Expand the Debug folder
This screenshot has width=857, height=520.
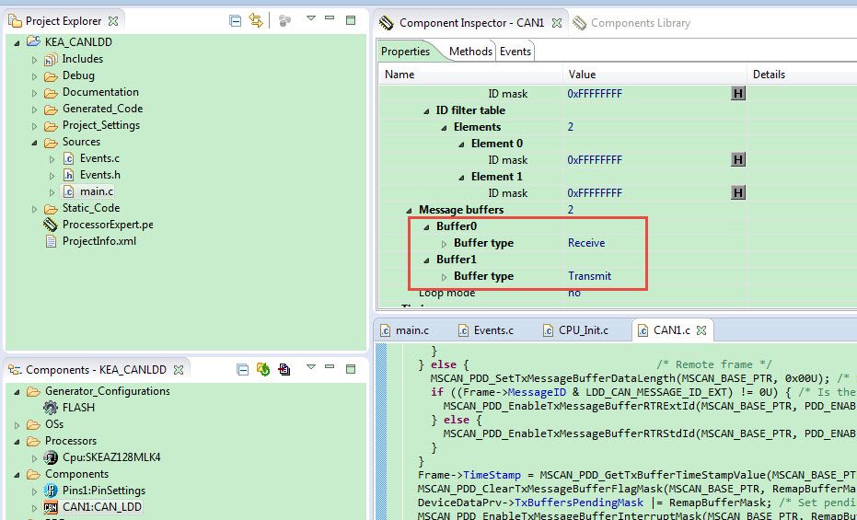(x=34, y=76)
